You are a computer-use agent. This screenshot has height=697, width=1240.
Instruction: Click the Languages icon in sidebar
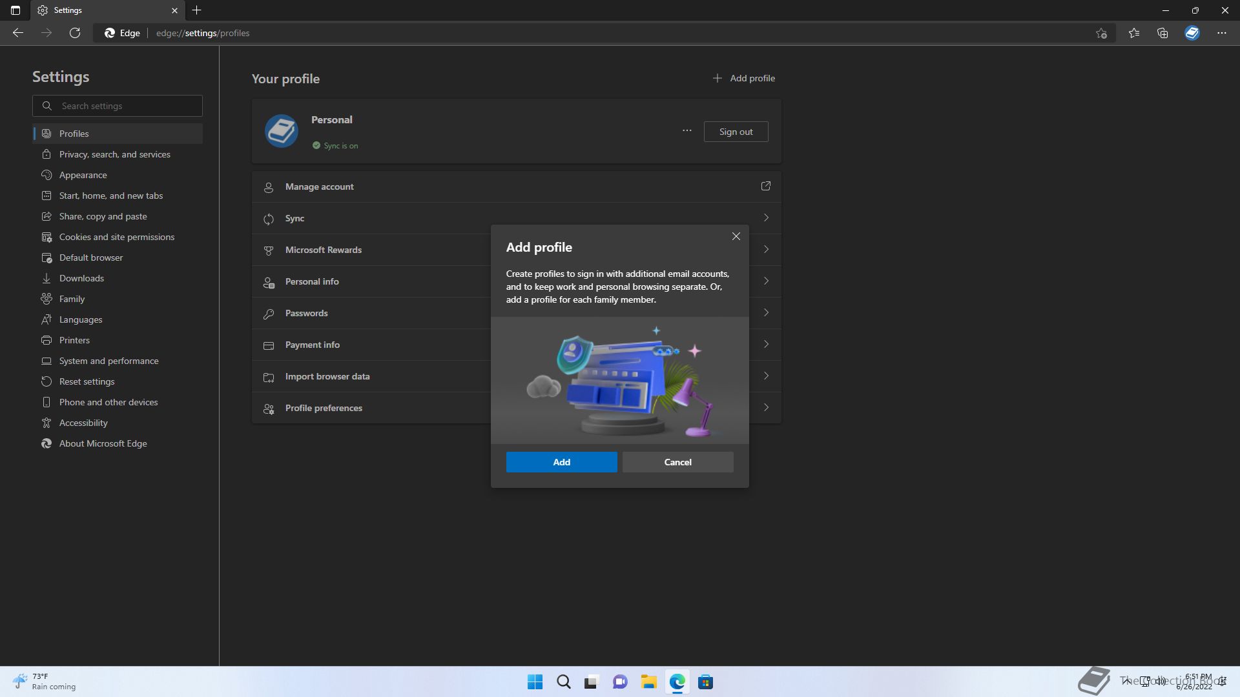[x=46, y=319]
